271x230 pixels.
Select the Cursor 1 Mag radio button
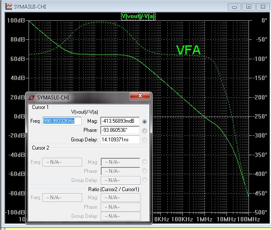click(144, 121)
